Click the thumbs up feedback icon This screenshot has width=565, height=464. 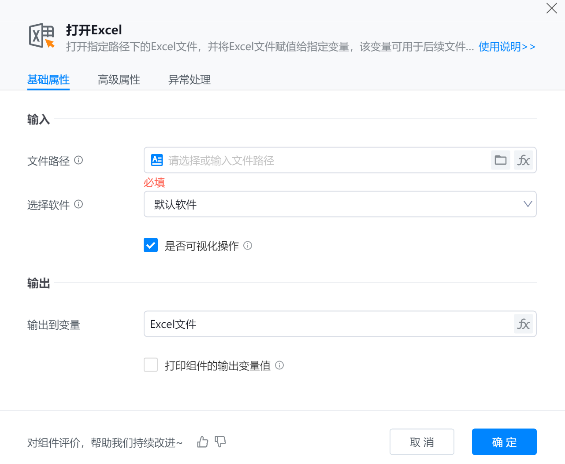[x=203, y=442]
